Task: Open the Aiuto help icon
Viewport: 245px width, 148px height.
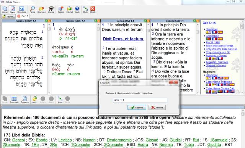Action: click(x=77, y=10)
